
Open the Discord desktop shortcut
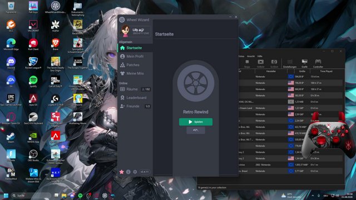click(x=11, y=63)
